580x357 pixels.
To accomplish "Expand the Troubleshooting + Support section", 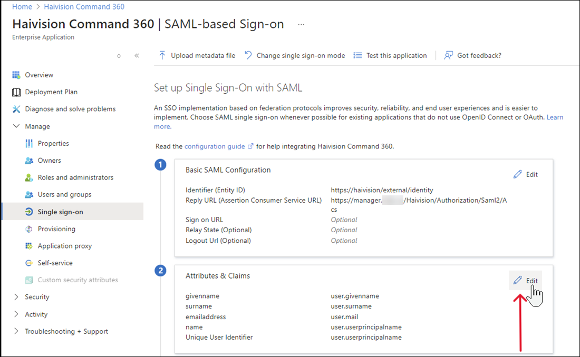I will tap(16, 331).
